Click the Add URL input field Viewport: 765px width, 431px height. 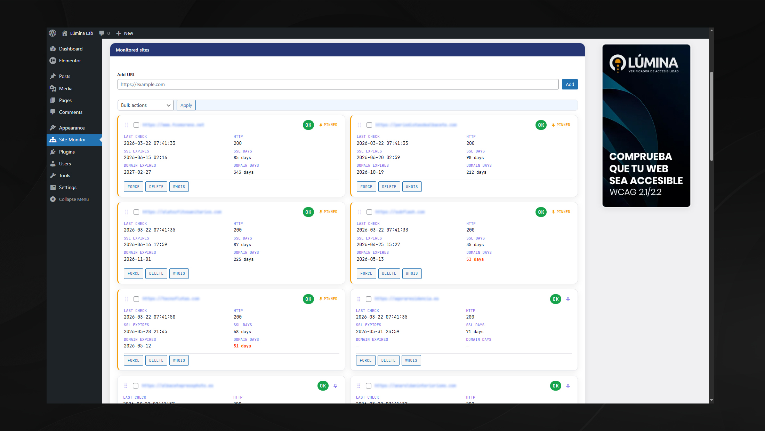tap(338, 84)
